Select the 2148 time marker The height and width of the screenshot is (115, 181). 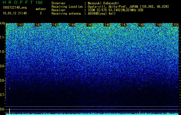click(x=141, y=25)
